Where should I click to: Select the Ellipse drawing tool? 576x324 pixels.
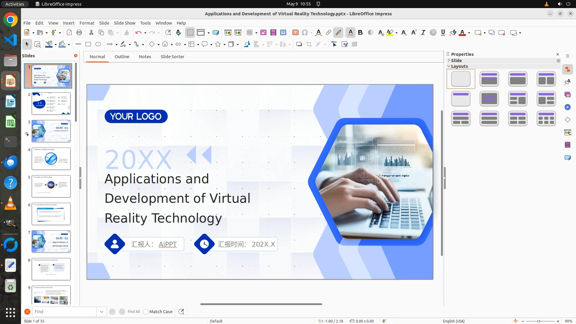coord(98,44)
